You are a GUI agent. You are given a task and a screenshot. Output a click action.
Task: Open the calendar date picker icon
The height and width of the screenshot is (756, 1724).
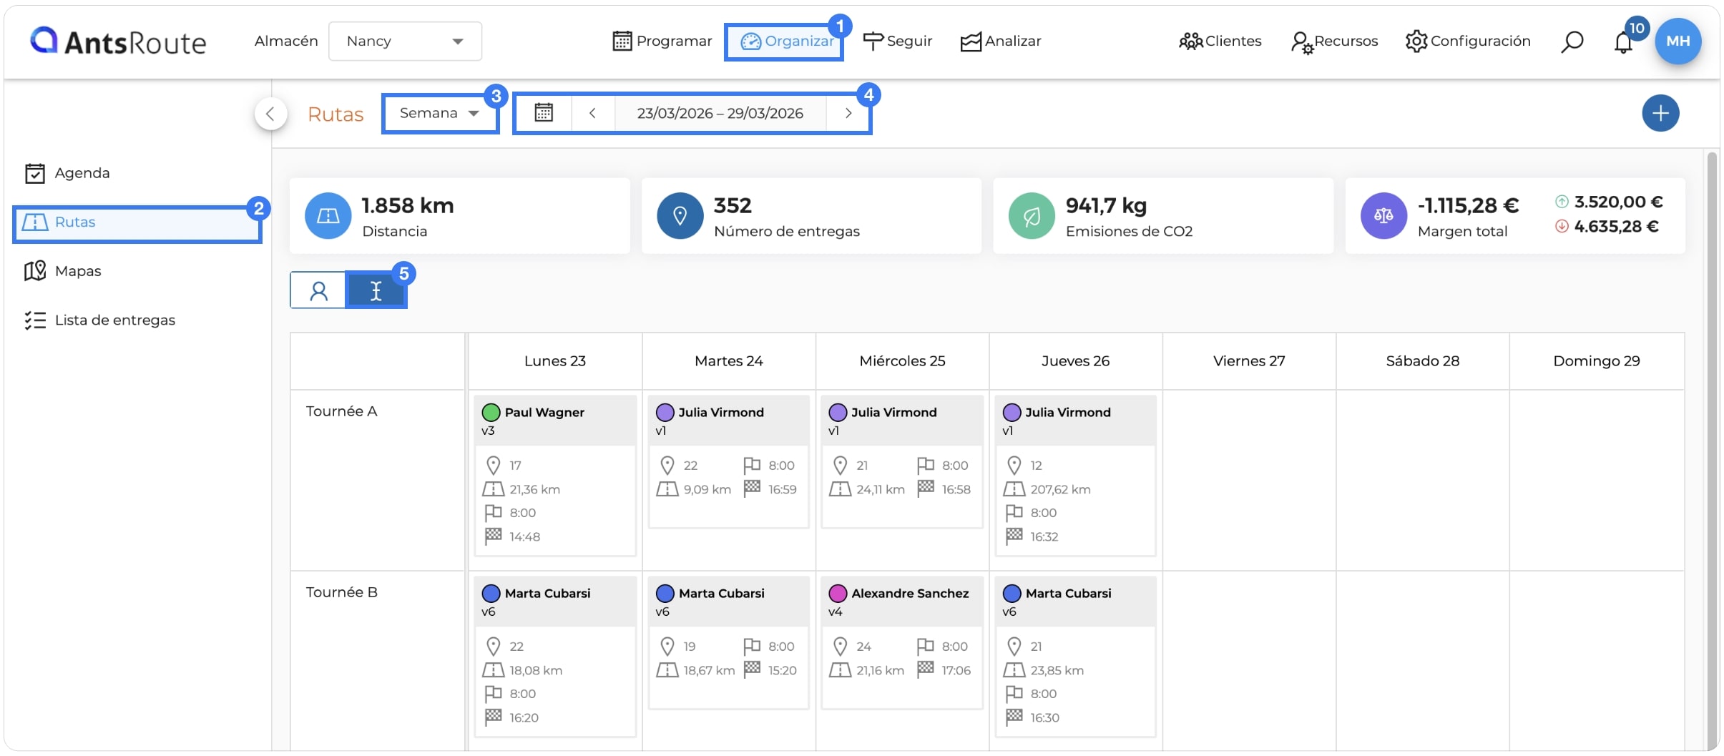click(x=544, y=113)
